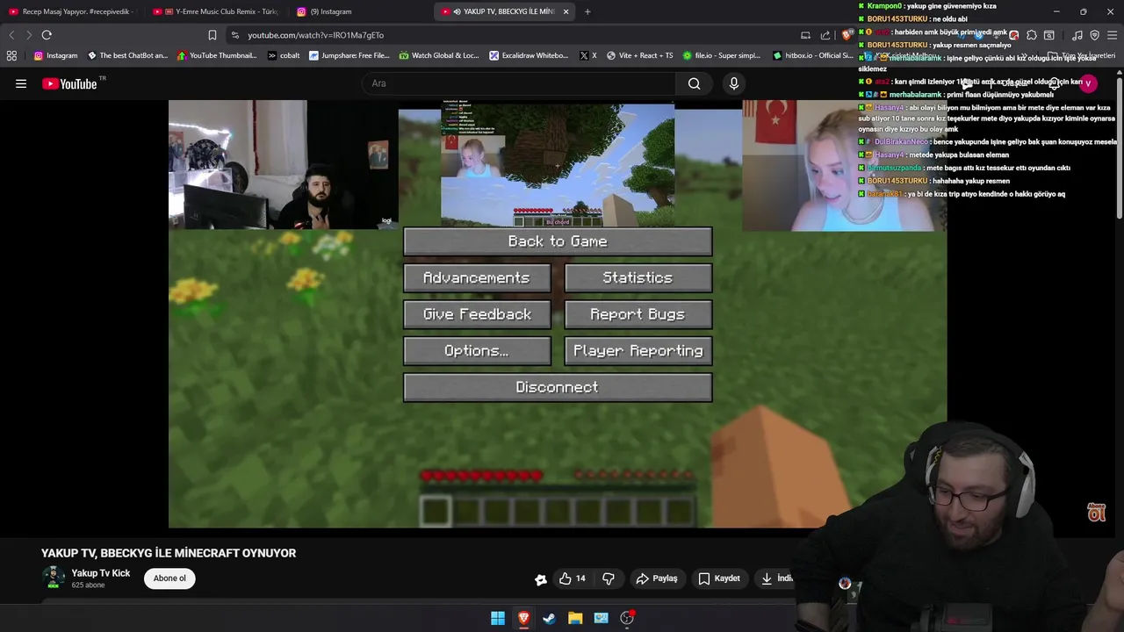Open the browser apps grid icon on the bookmarks bar
This screenshot has width=1124, height=632.
point(11,55)
